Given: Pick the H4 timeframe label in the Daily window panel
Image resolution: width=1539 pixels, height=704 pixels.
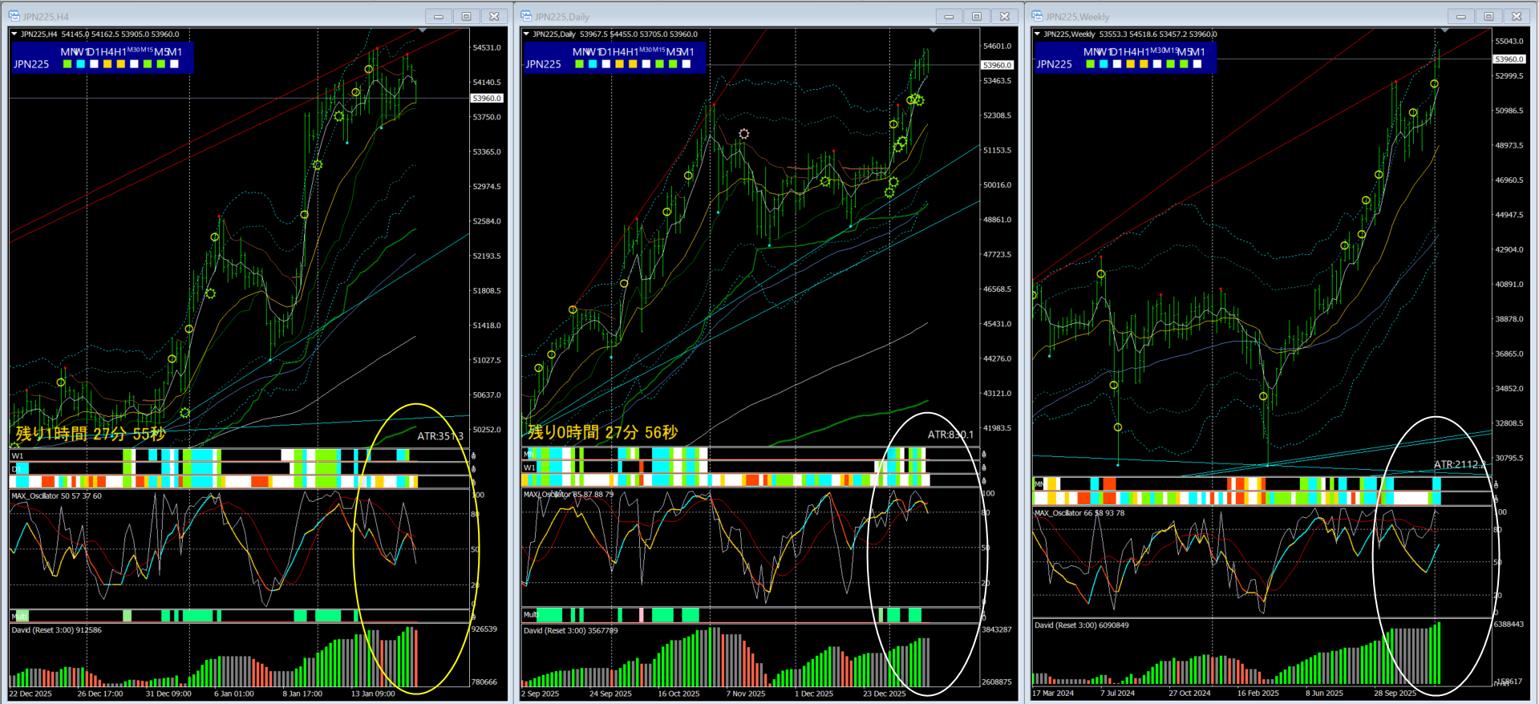Looking at the screenshot, I should click(x=619, y=52).
